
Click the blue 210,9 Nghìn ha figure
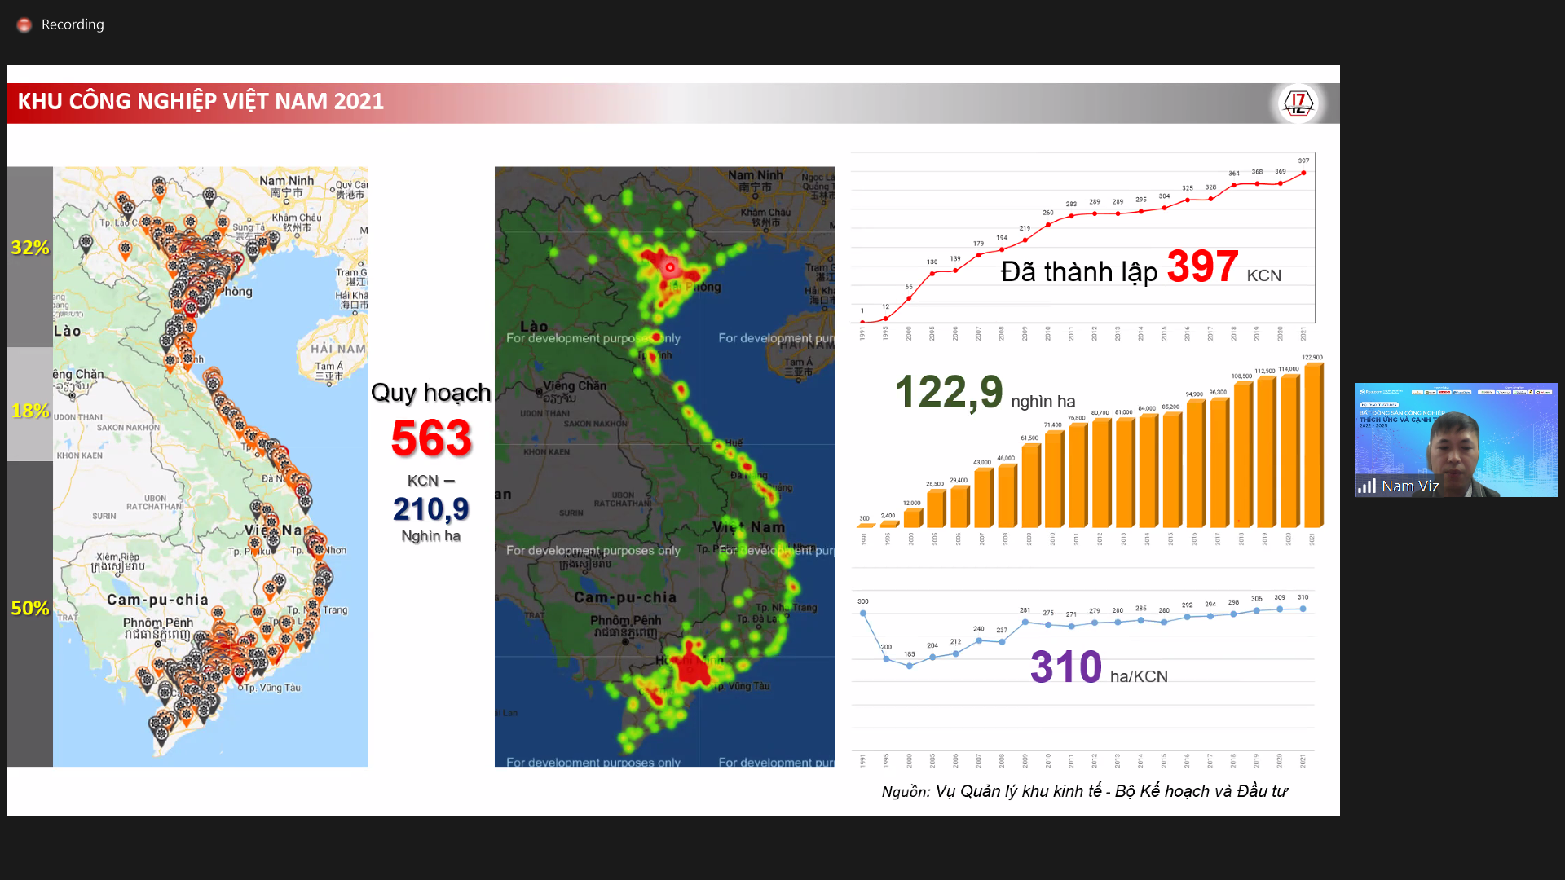pos(431,509)
